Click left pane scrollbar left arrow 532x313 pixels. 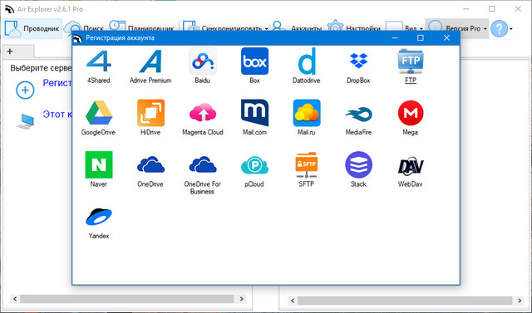click(x=15, y=299)
